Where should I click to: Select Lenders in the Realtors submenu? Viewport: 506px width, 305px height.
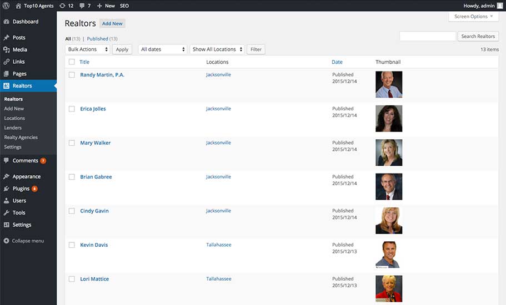click(x=13, y=128)
